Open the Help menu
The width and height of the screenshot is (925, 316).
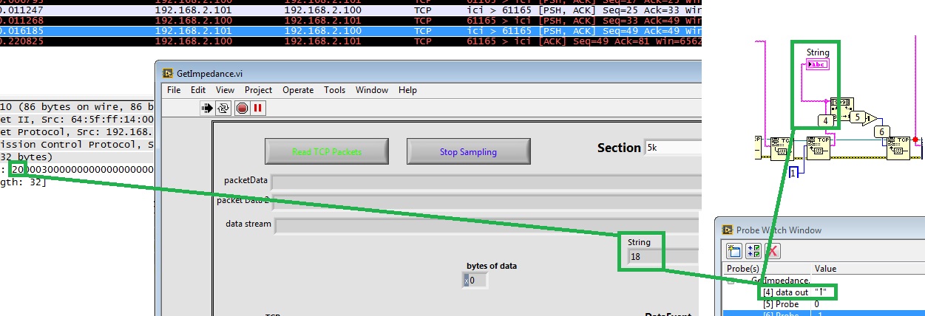[407, 90]
